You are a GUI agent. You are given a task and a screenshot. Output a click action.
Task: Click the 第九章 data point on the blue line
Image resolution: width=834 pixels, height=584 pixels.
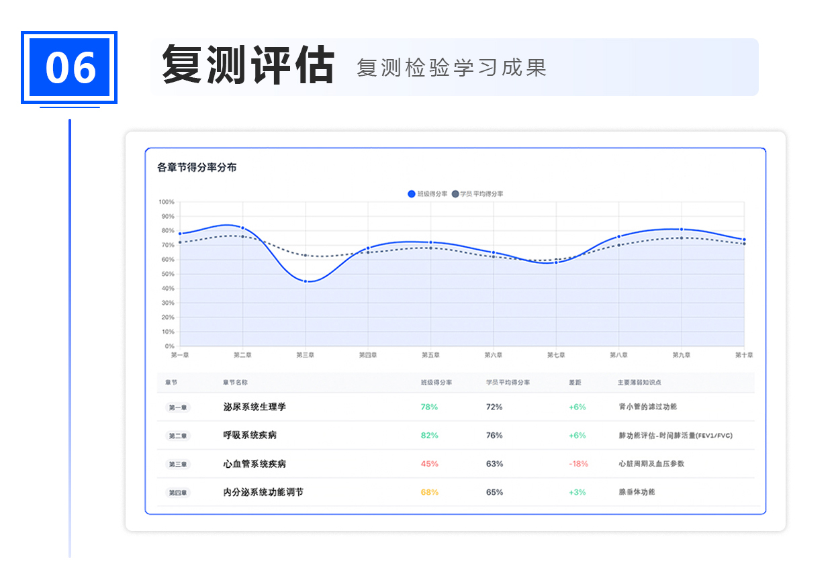pyautogui.click(x=682, y=230)
